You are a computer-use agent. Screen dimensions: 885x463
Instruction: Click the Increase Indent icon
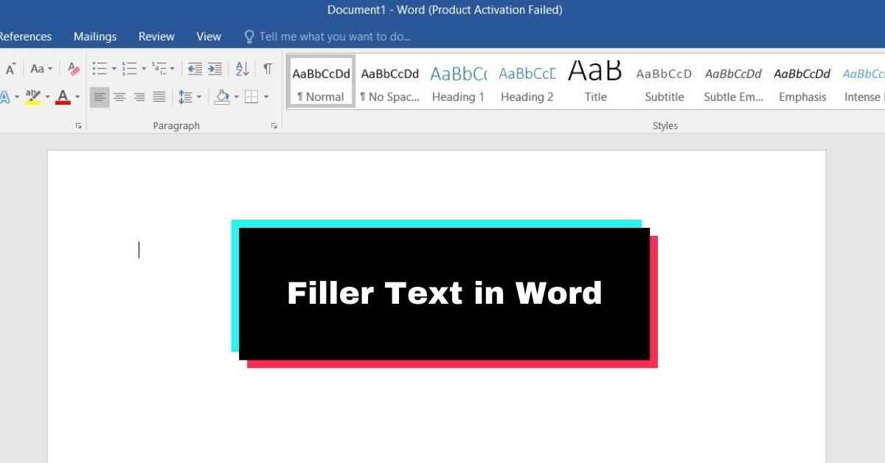[215, 69]
